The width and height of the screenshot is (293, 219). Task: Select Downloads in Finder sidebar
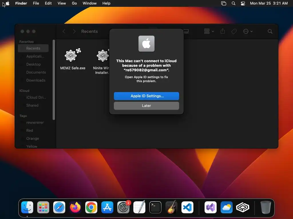pos(33,80)
